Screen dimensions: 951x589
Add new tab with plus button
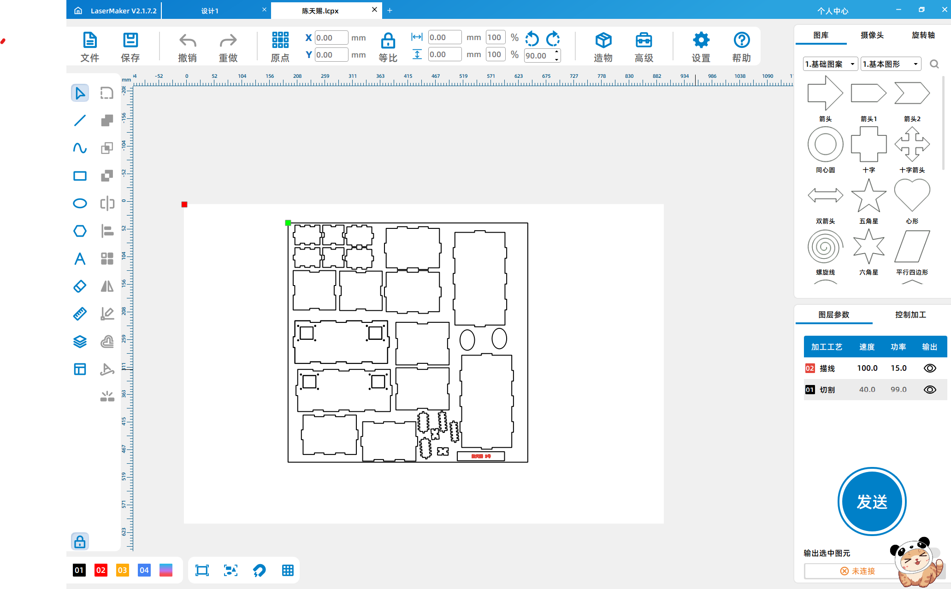[390, 10]
